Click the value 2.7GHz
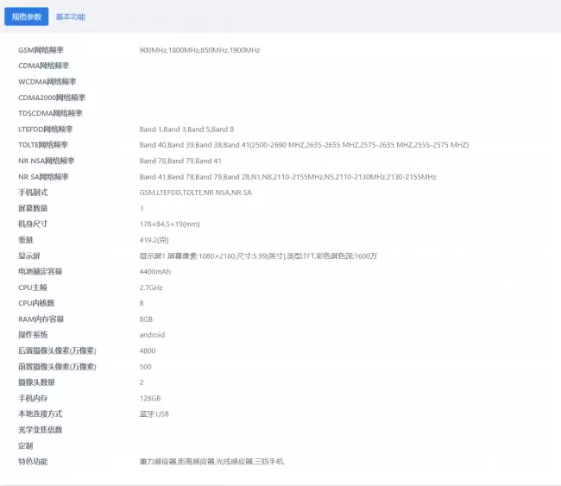The image size is (561, 486). (151, 287)
